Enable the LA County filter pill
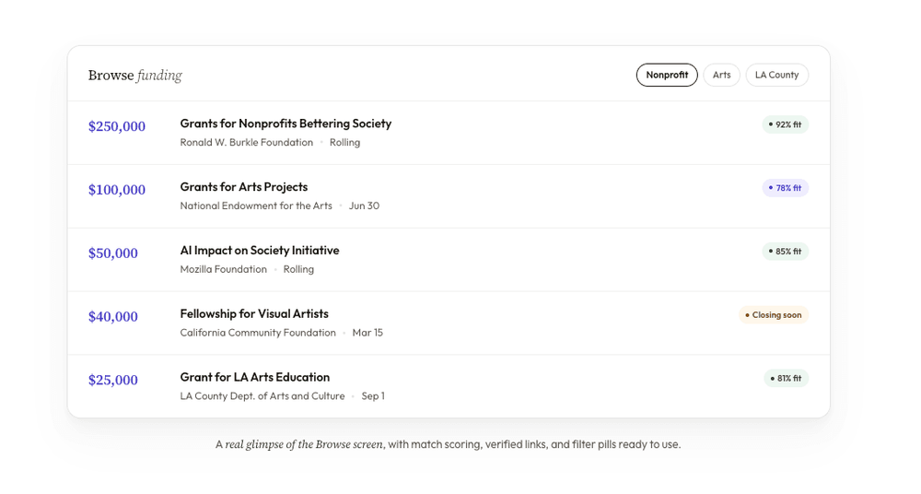Viewport: 921px width, 494px height. (776, 75)
